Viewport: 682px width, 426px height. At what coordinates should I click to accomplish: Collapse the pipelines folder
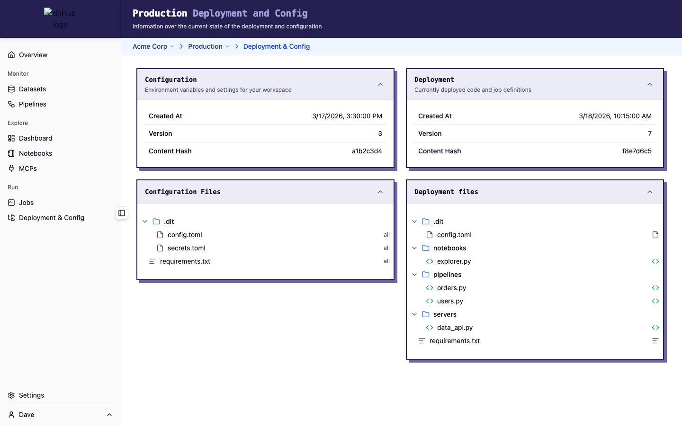coord(414,275)
